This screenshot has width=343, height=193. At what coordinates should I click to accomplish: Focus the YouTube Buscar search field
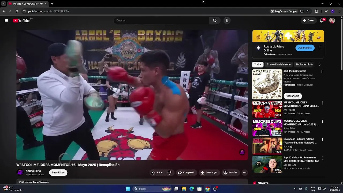click(162, 21)
